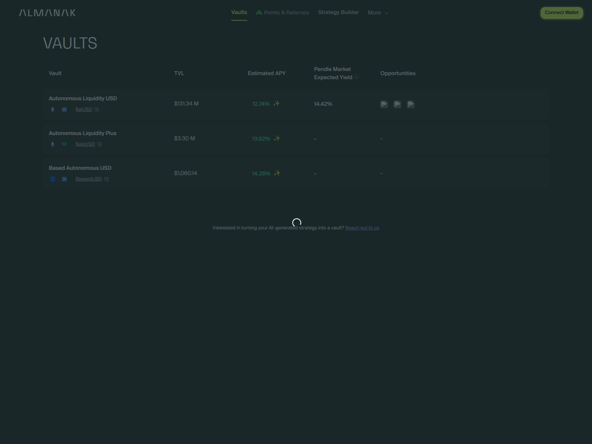Open the Points & Referrals tab

283,13
